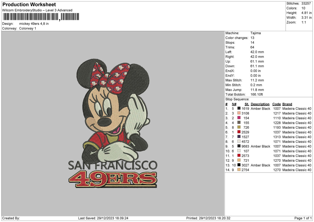314x222 pixels.
Task: Click the 'Page 1 of 1' indicator
Action: click(x=303, y=218)
